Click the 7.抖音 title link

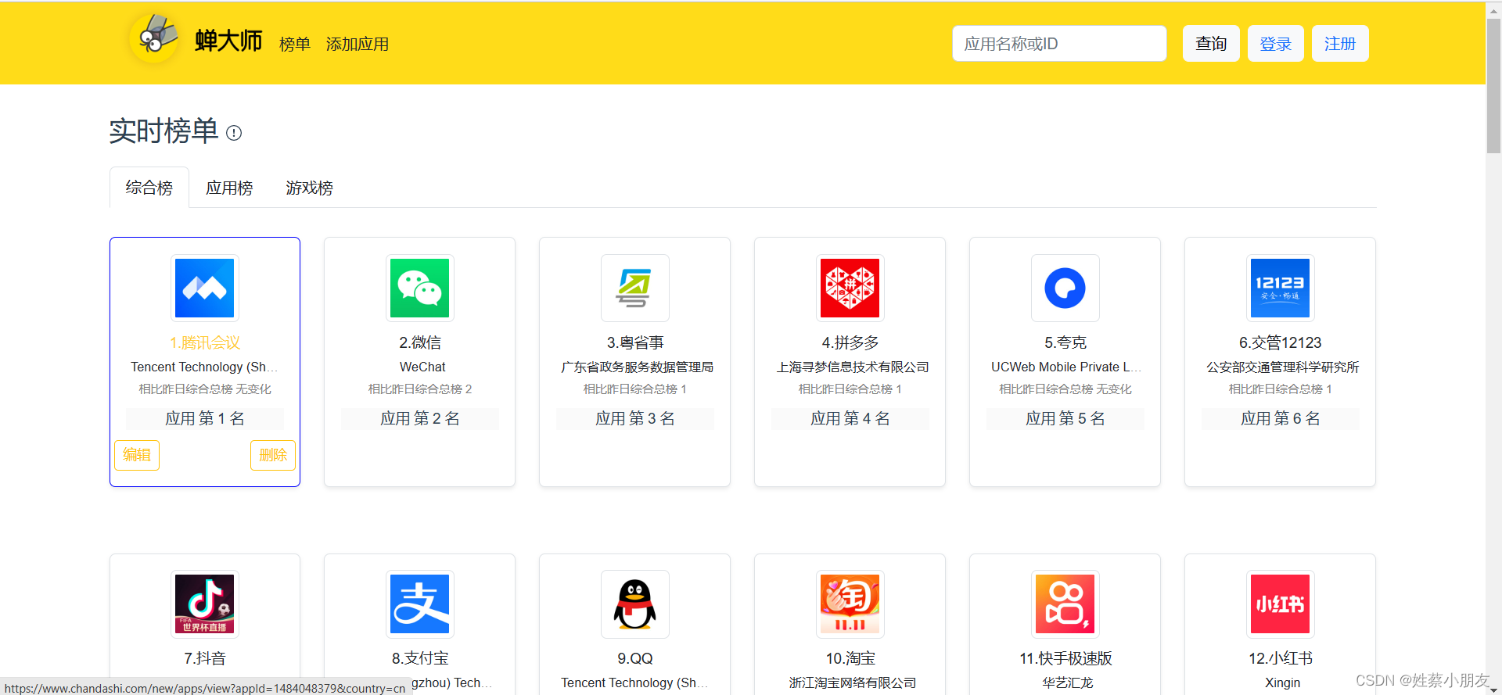point(205,658)
